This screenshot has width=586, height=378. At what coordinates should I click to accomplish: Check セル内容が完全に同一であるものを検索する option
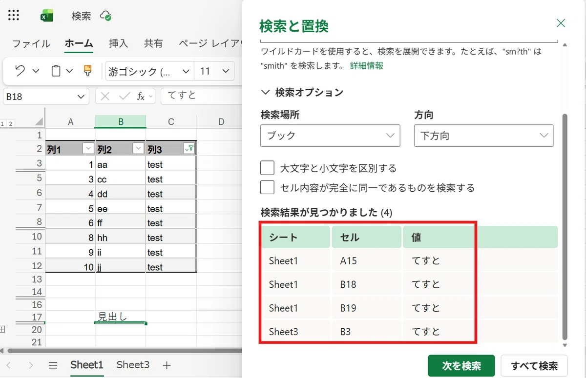point(267,187)
